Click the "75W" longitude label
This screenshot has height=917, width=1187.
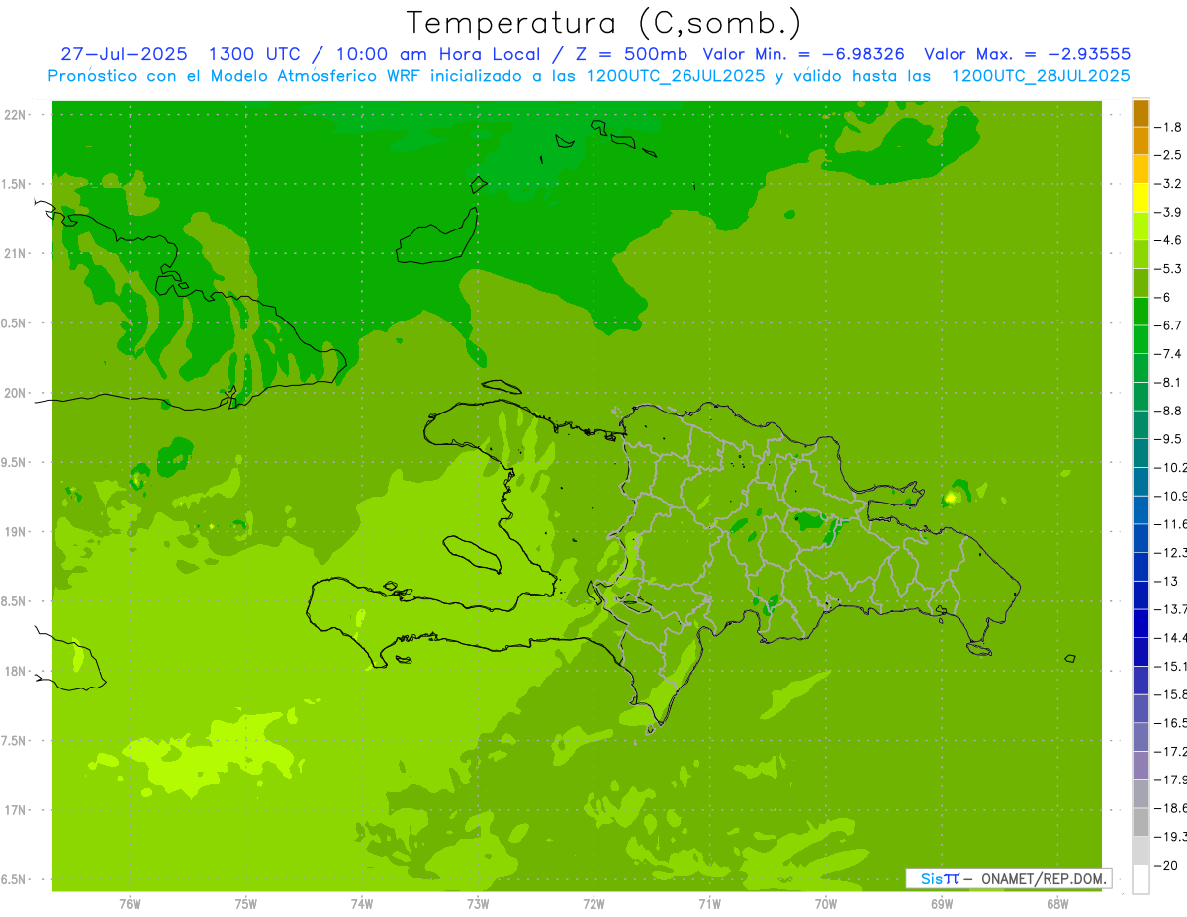(x=246, y=904)
